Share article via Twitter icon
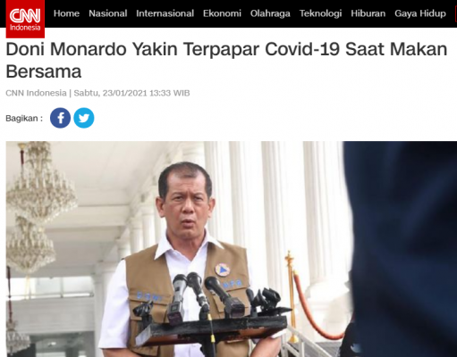457x357 pixels. click(84, 118)
